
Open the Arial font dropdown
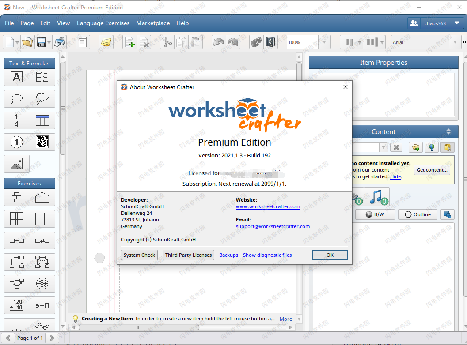coord(455,42)
